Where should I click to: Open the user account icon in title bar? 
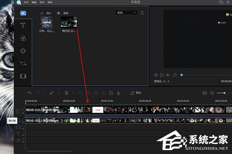(228, 2)
